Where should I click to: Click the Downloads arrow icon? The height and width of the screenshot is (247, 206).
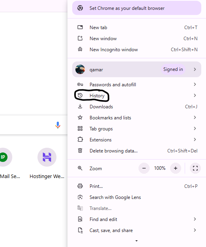click(x=80, y=106)
